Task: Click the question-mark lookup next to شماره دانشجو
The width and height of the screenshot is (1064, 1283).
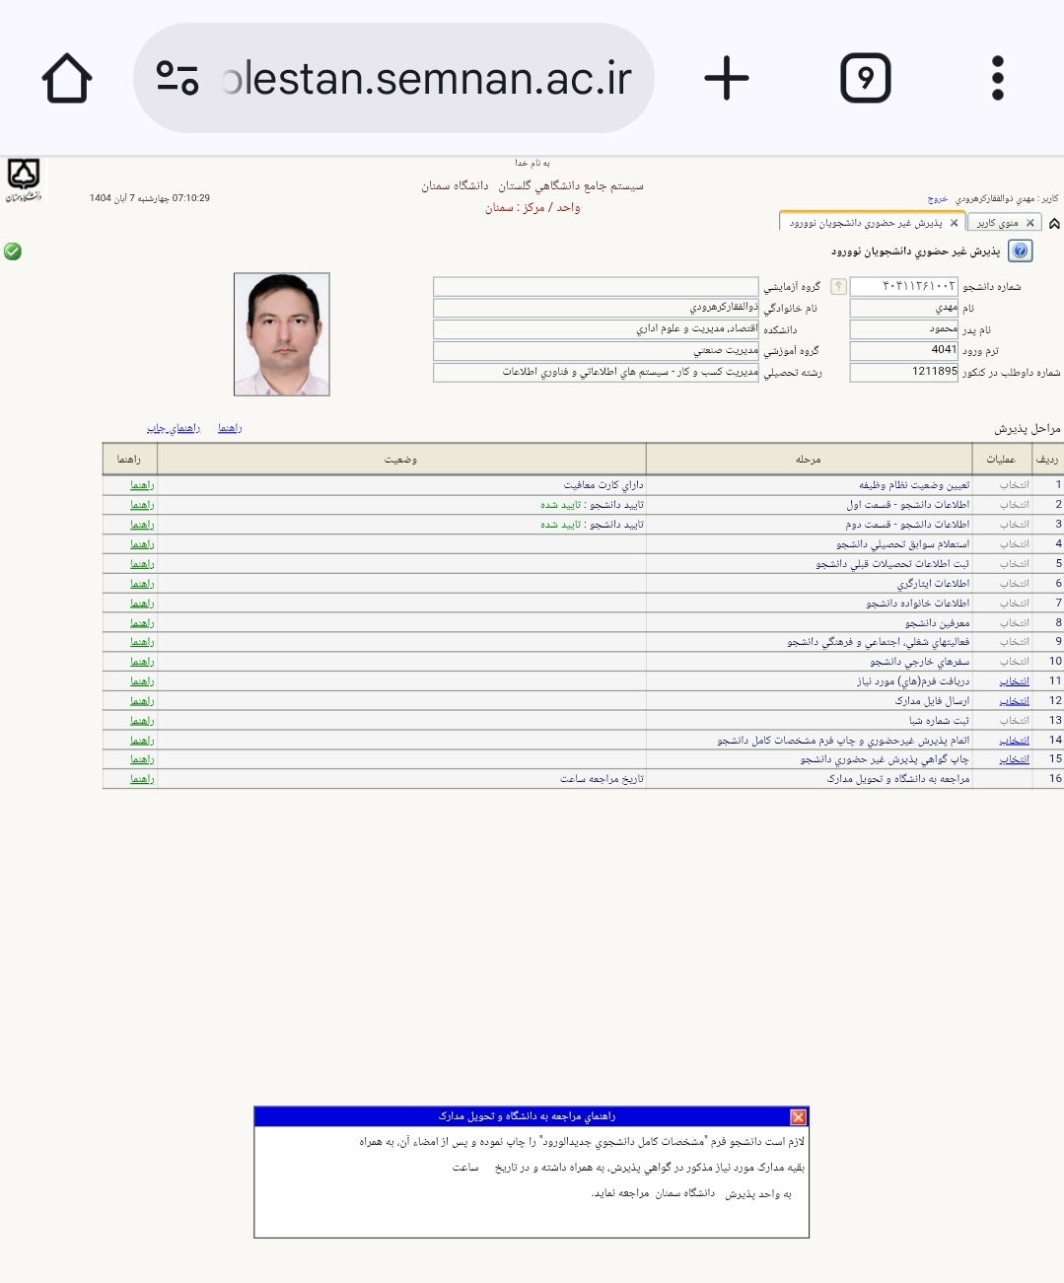Action: (837, 286)
